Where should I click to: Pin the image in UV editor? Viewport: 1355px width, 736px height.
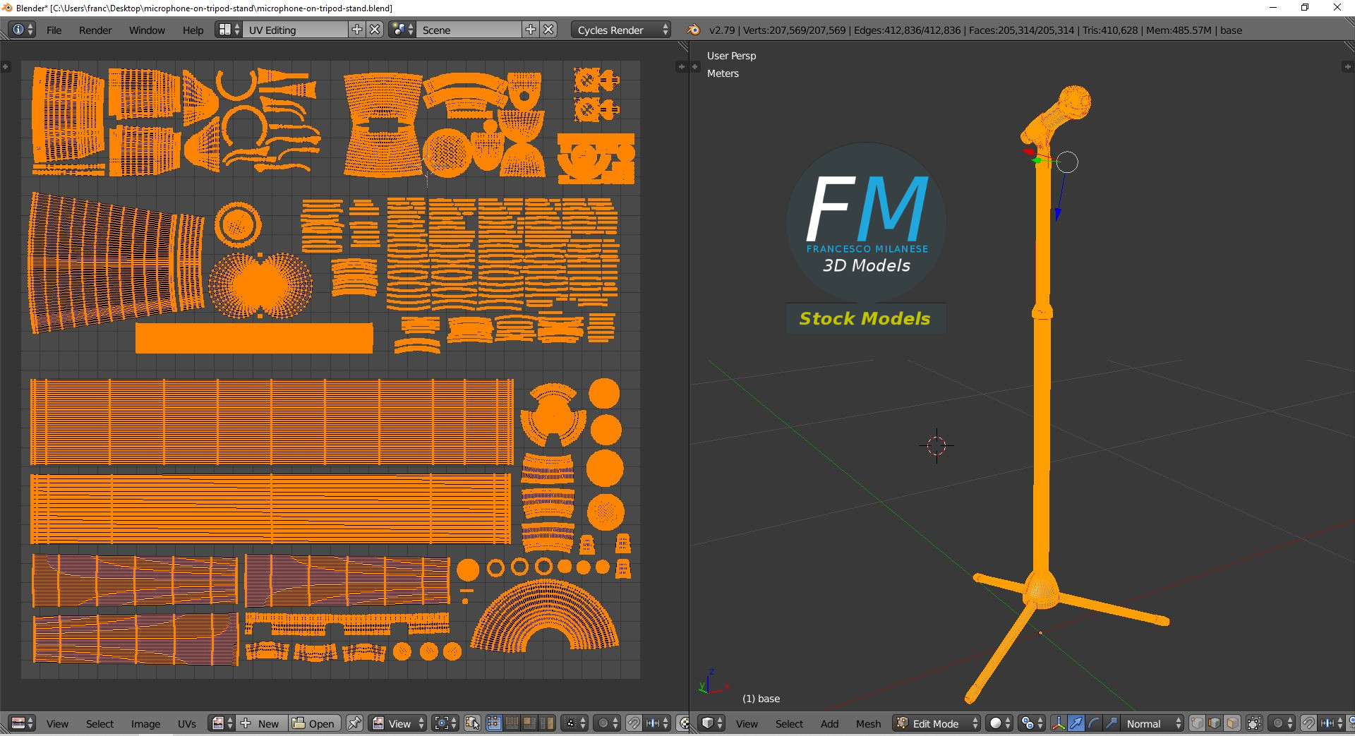click(x=354, y=723)
